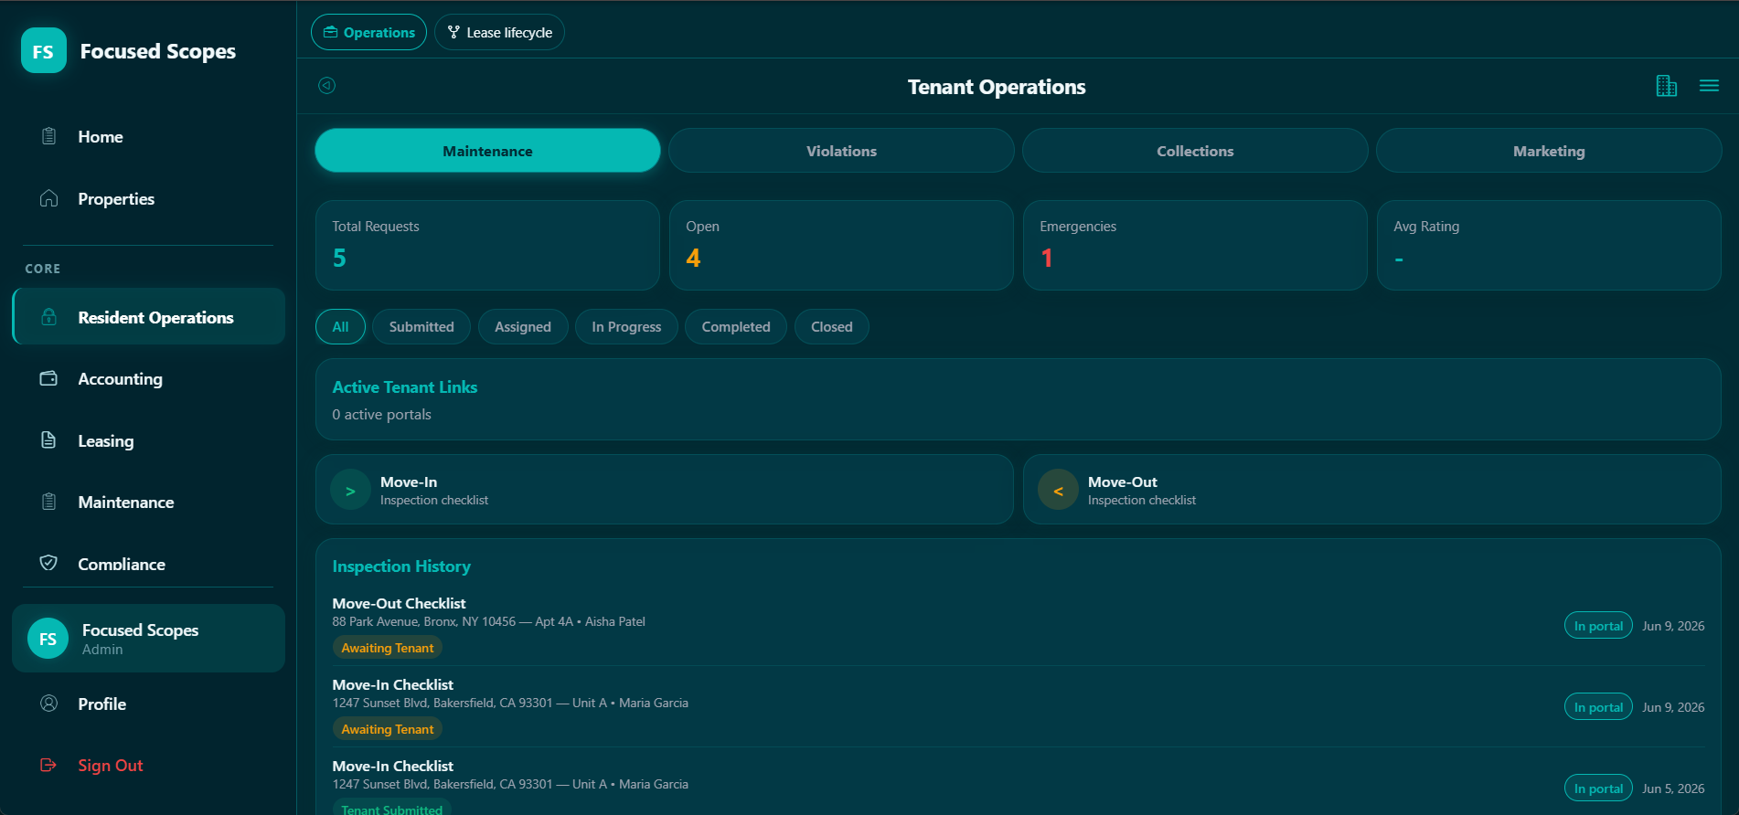Click the Avg Rating stat card
The height and width of the screenshot is (815, 1739).
pos(1549,245)
